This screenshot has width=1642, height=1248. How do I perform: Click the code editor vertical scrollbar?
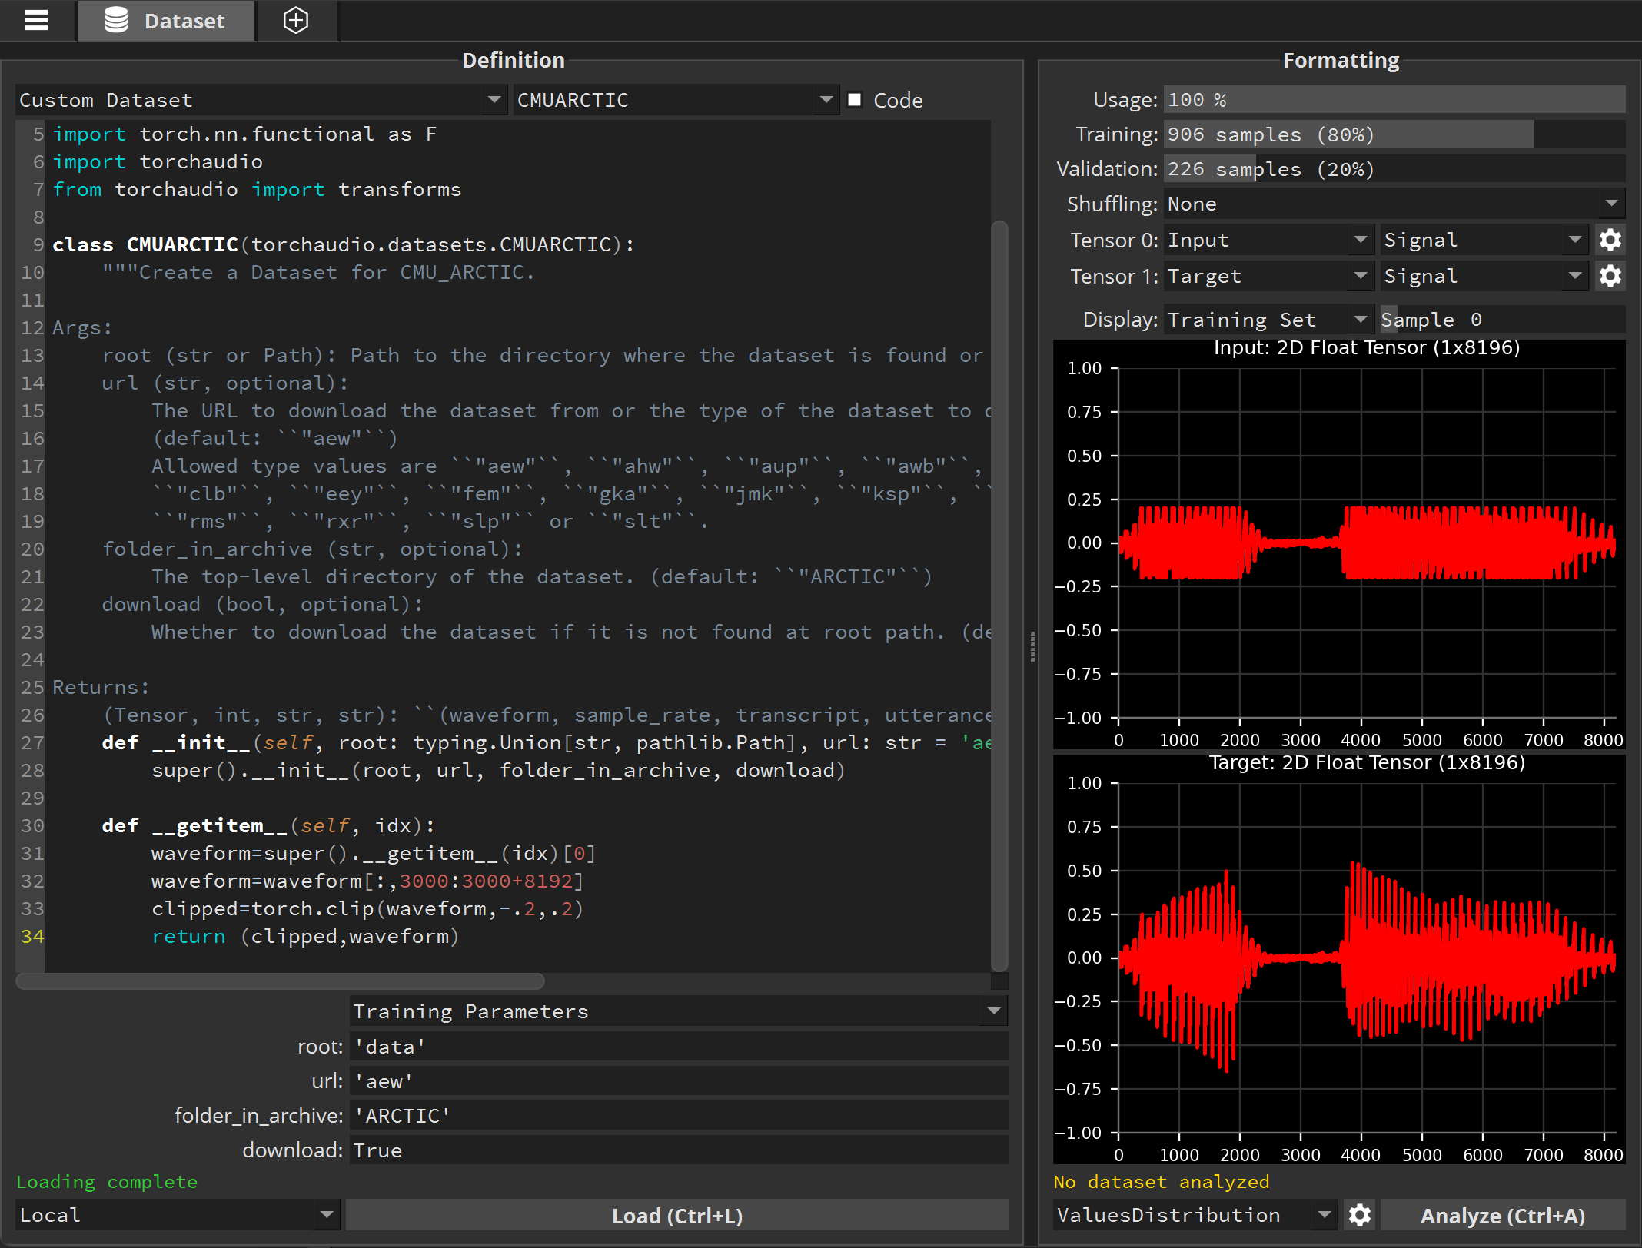click(x=999, y=596)
